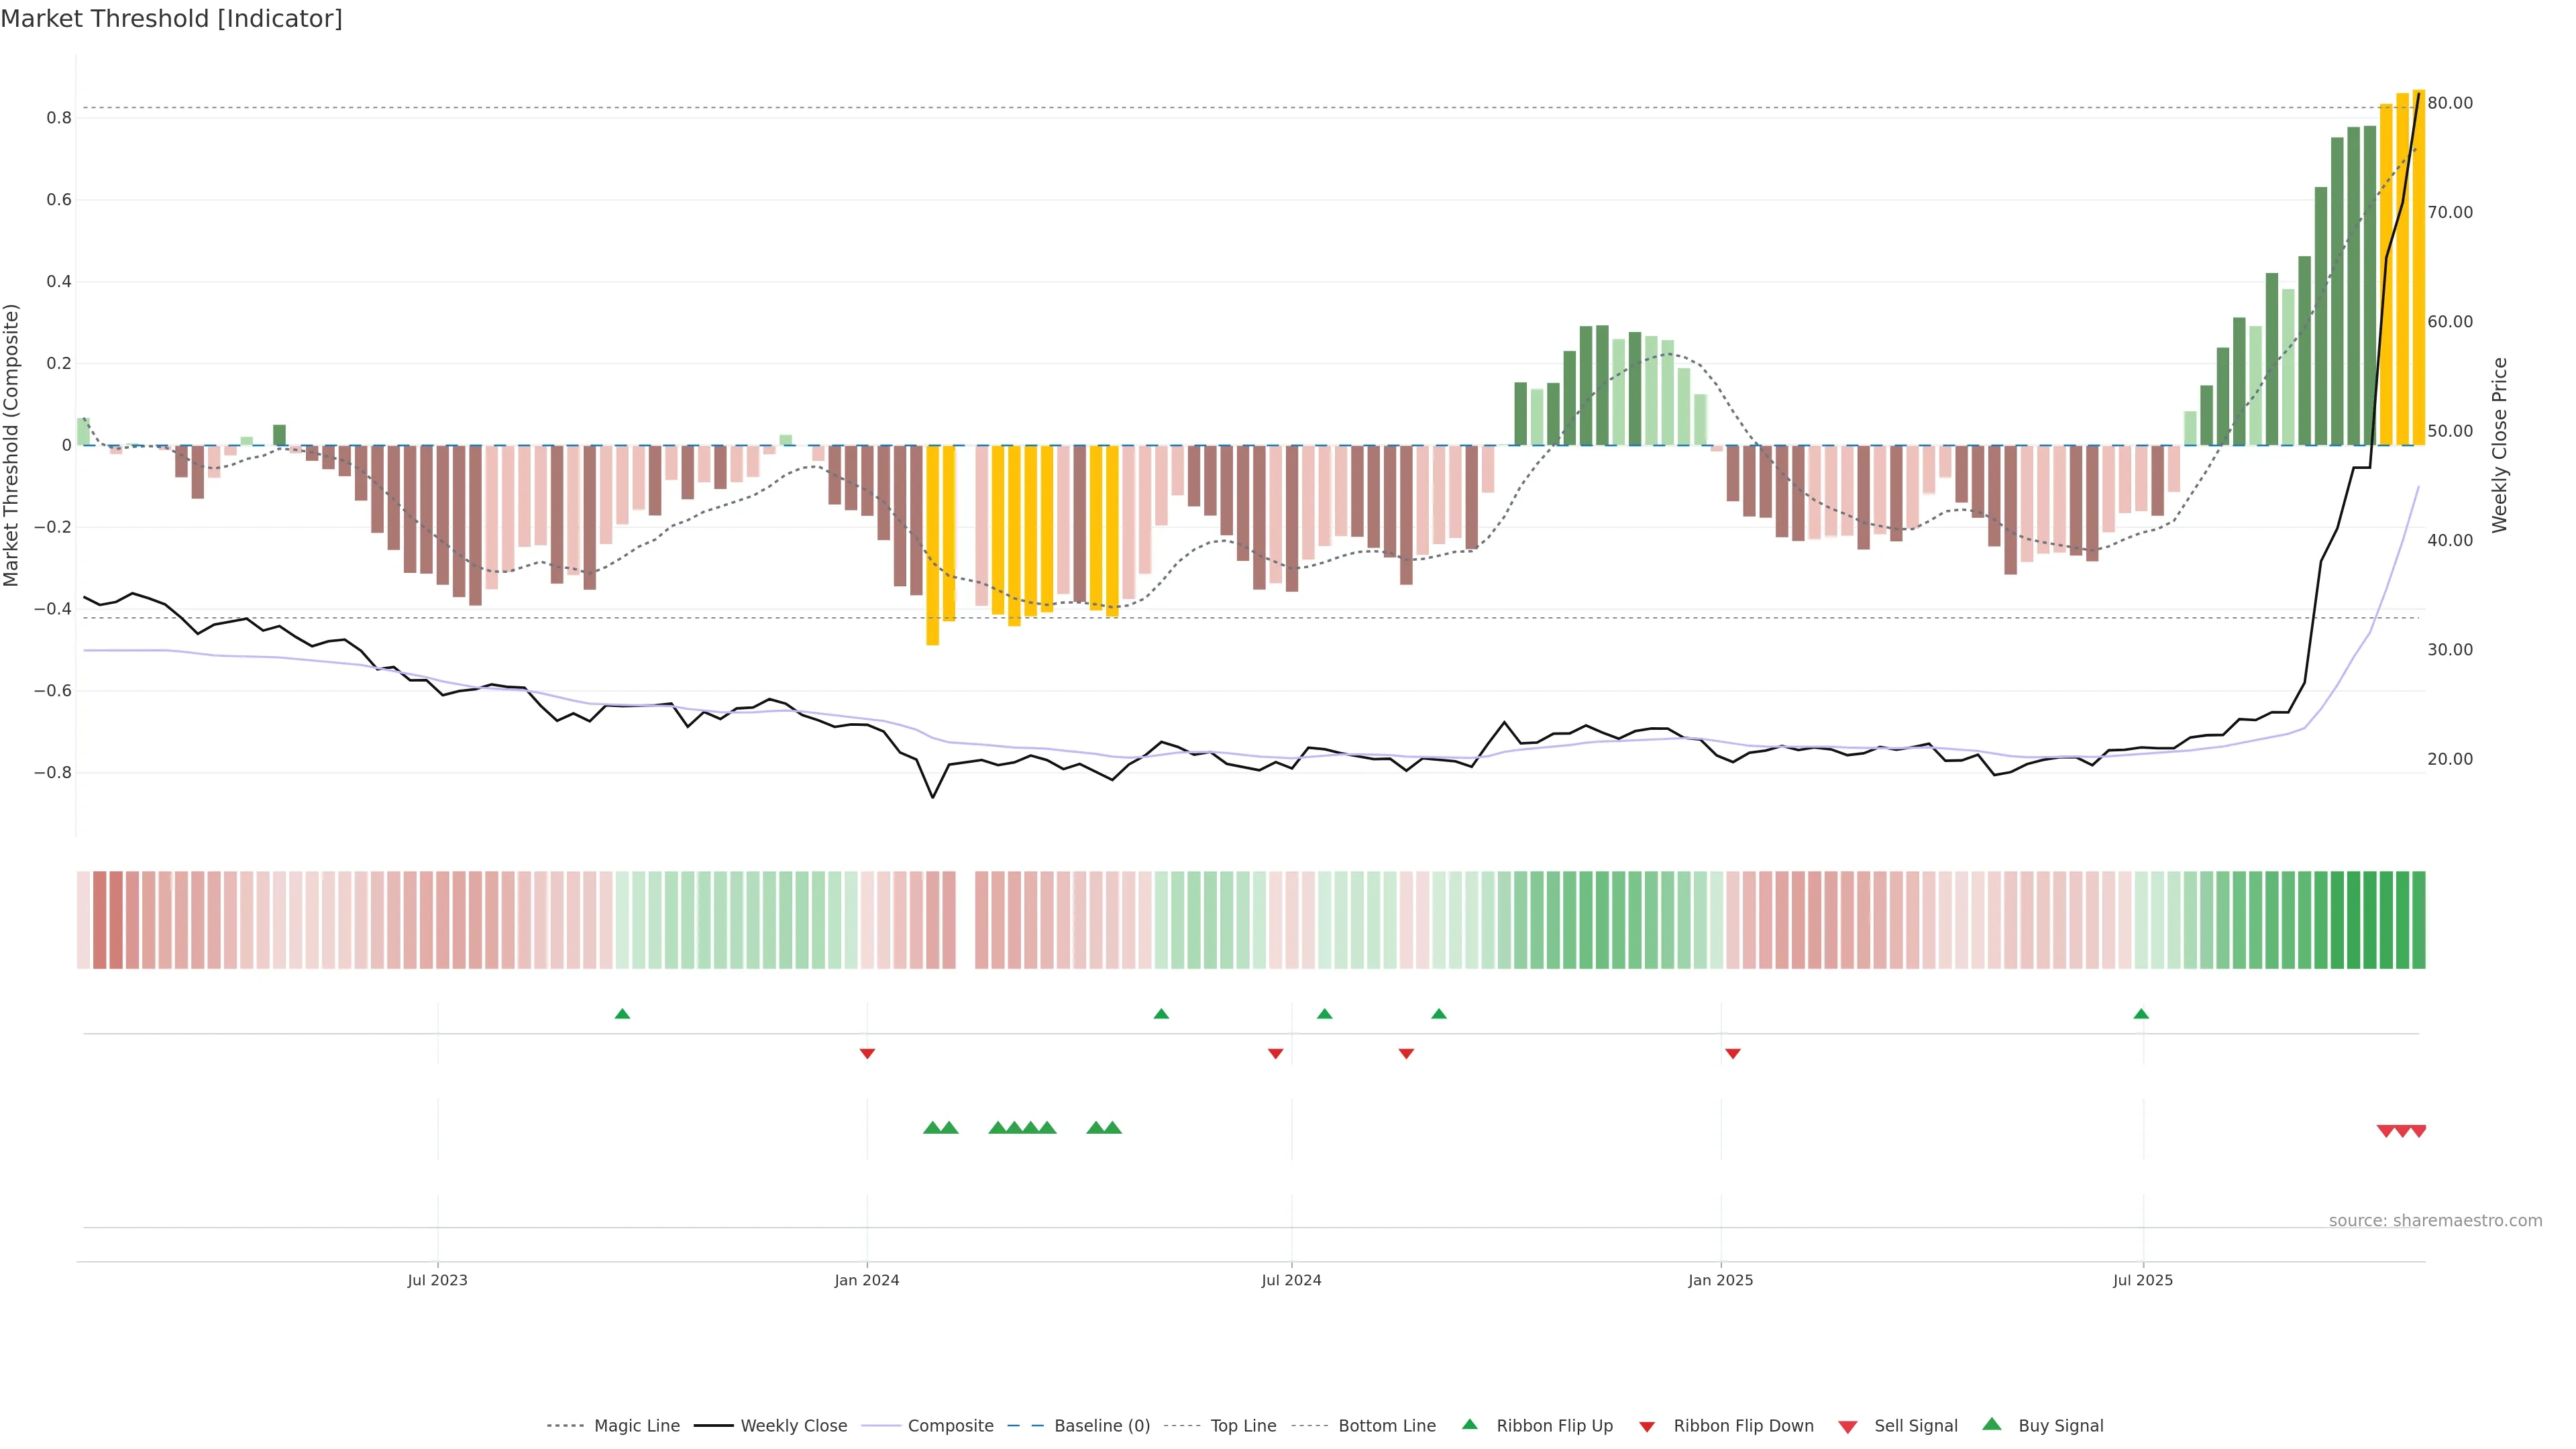Click the rightmost yellow histogram bar
The height and width of the screenshot is (1449, 2576).
coord(2418,270)
